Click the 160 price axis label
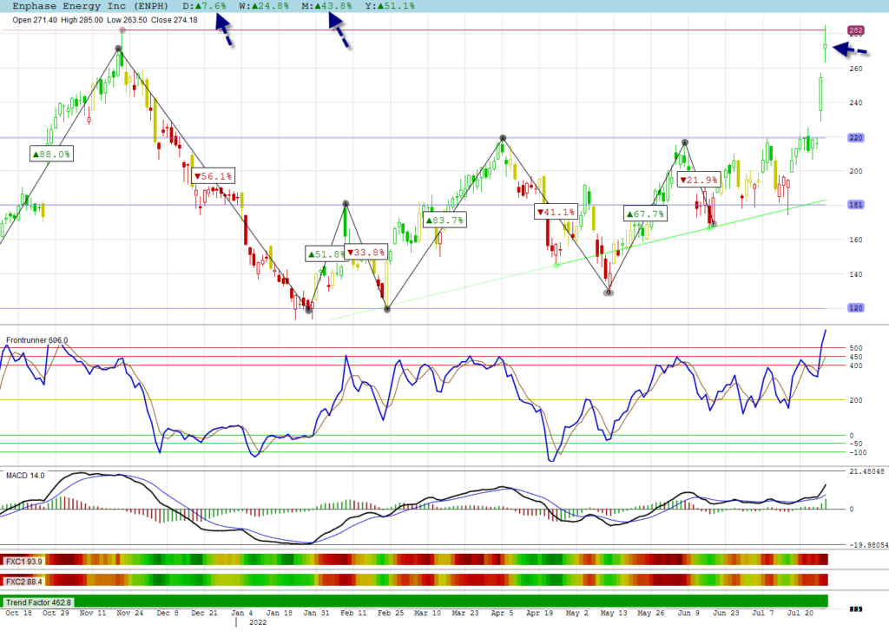889x638 pixels. [x=855, y=240]
